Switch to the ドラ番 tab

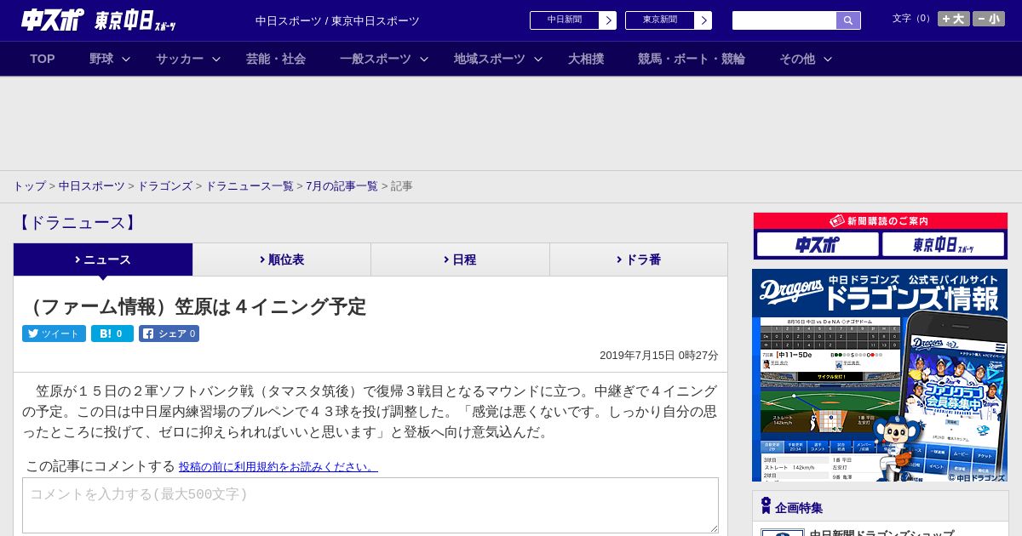pos(639,259)
